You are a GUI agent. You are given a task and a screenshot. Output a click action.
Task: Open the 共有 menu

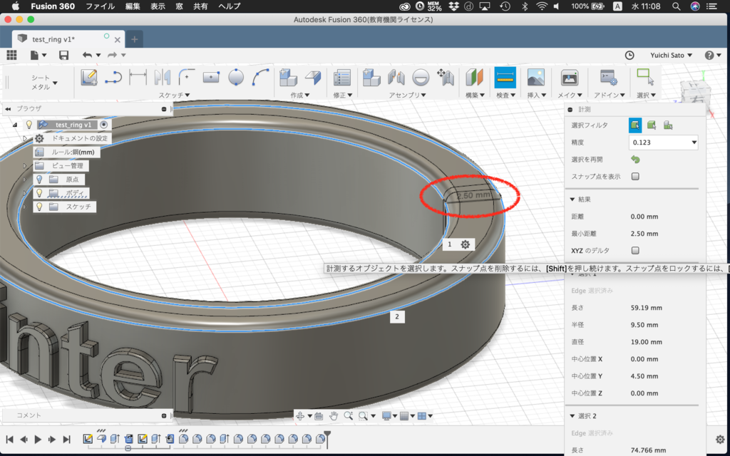[200, 6]
